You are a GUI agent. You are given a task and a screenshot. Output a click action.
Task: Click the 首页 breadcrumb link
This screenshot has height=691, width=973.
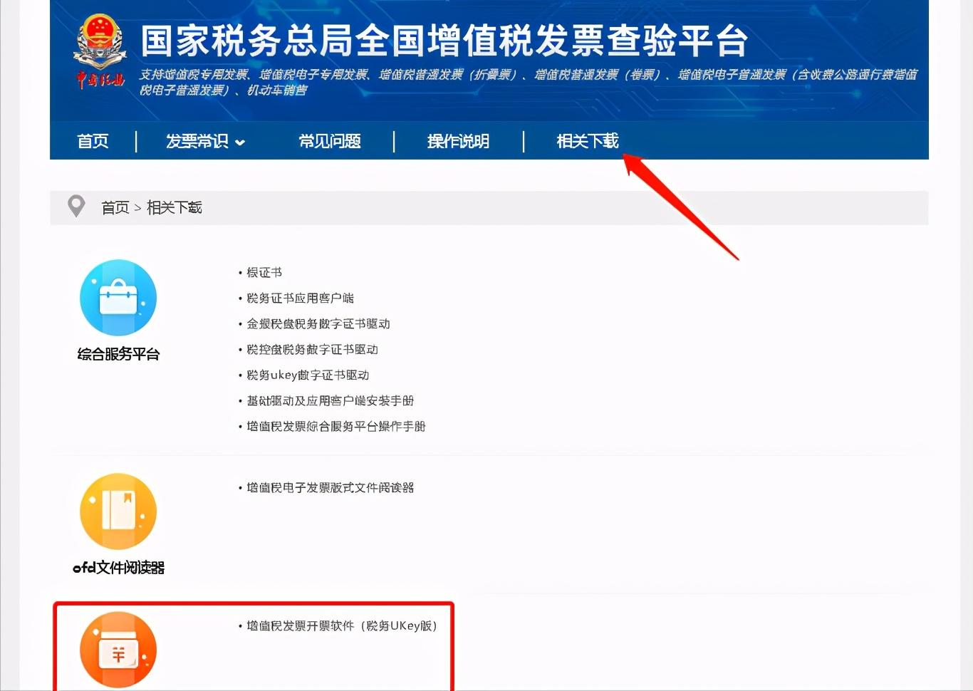(115, 207)
